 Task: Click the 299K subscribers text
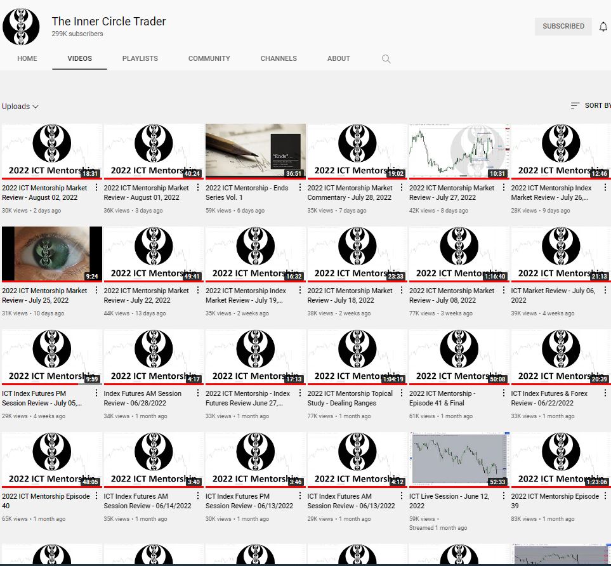click(77, 34)
